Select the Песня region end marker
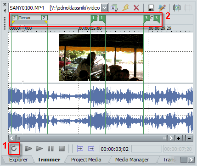Viewport: 197px width, 166px height. tap(44, 18)
